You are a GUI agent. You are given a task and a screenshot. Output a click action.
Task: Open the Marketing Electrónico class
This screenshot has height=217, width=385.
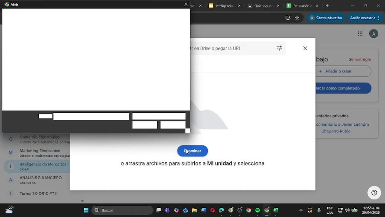39,153
